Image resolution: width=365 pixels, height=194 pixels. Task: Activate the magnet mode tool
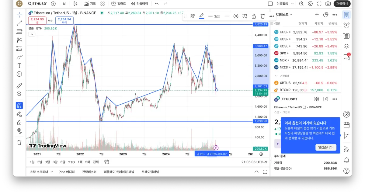pos(19,106)
